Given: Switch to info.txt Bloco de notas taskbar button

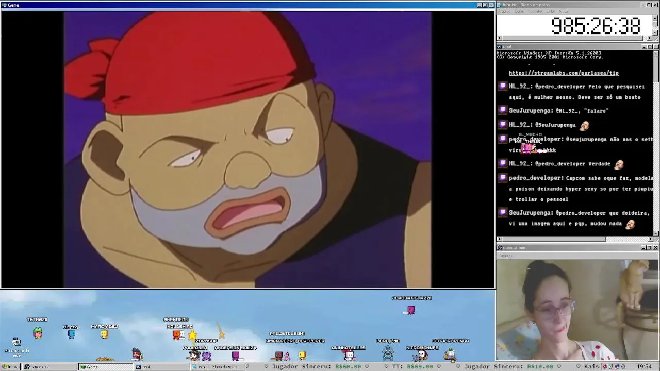Looking at the screenshot, I should (217, 367).
